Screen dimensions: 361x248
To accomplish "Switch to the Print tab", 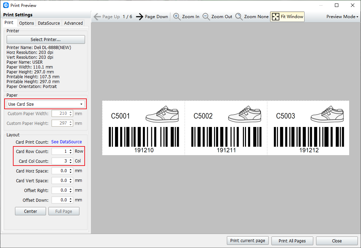I will (x=9, y=23).
